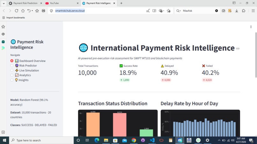Image resolution: width=257 pixels, height=144 pixels.
Task: Click the site security shield icon
Action: click(51, 11)
